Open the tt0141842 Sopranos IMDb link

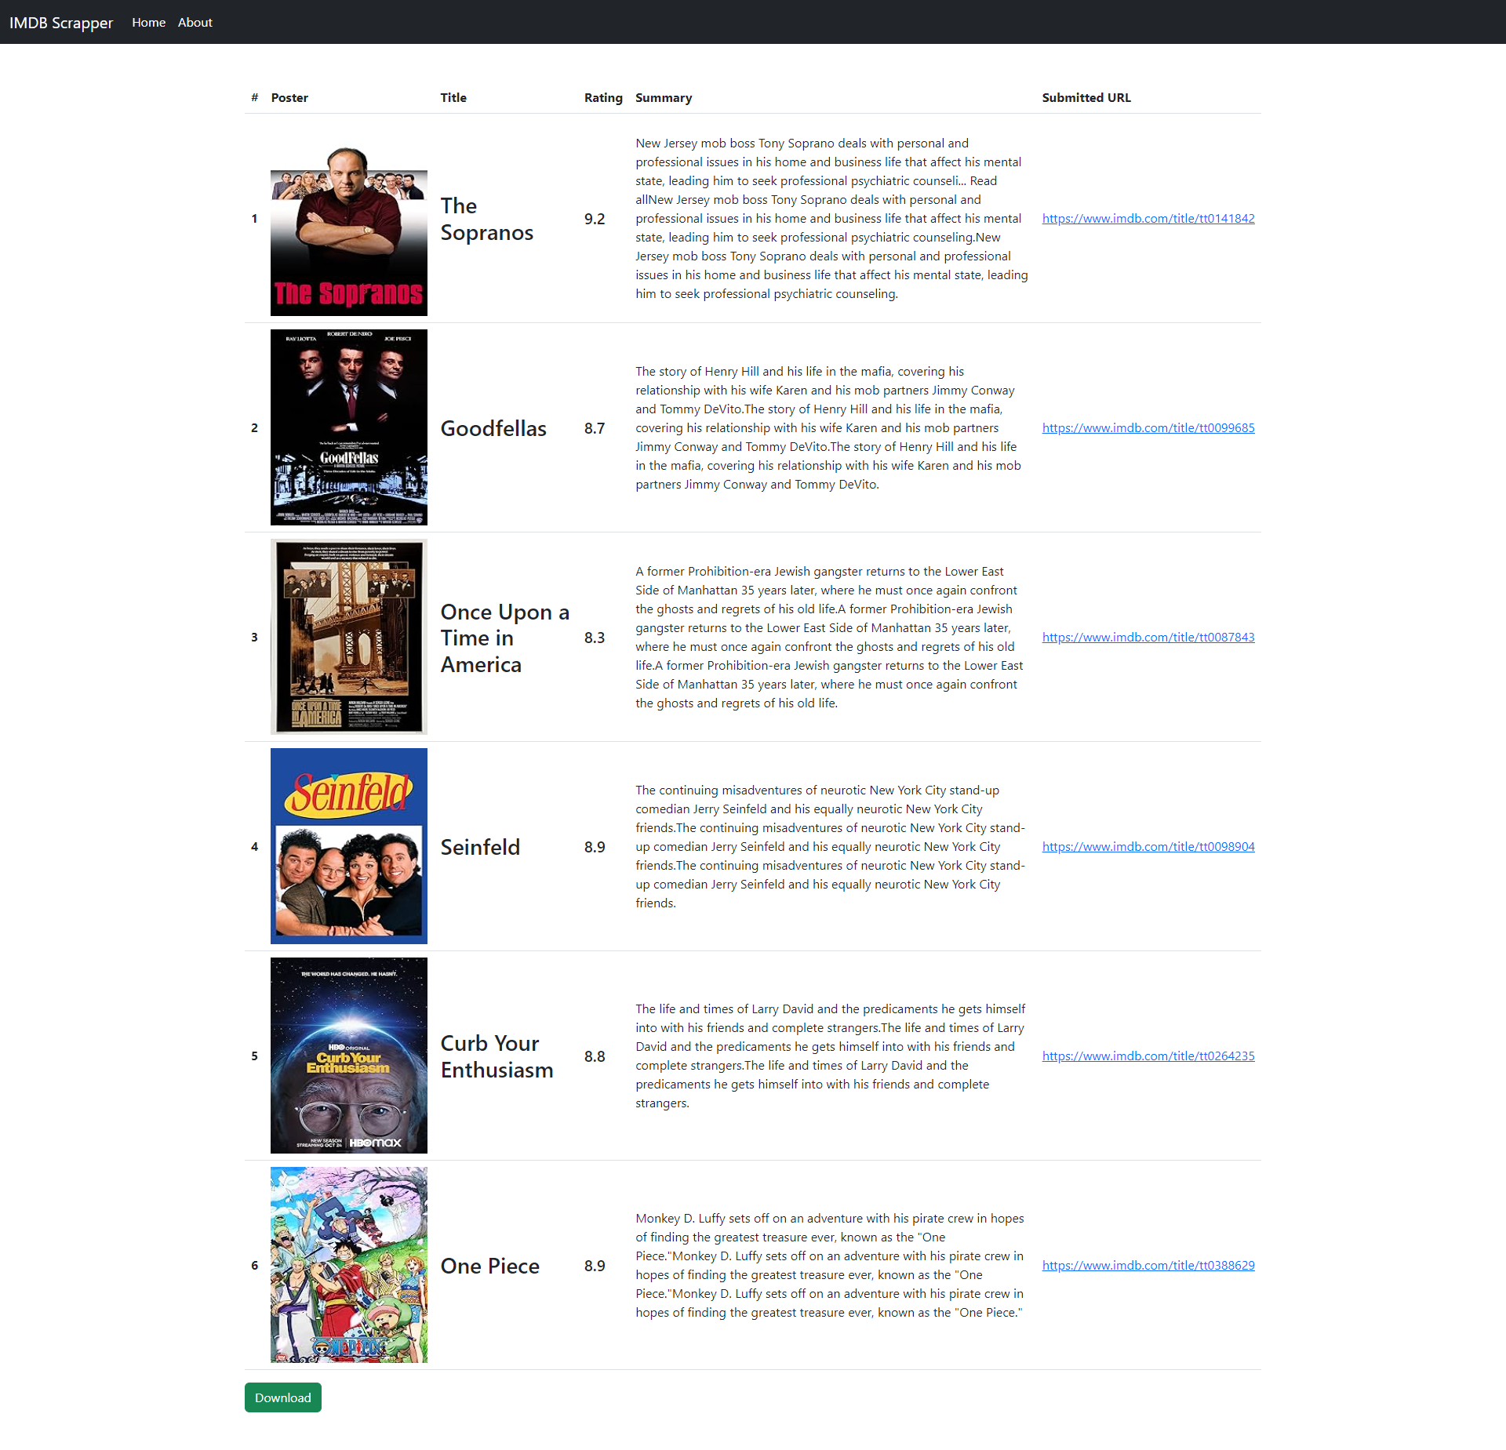point(1148,219)
